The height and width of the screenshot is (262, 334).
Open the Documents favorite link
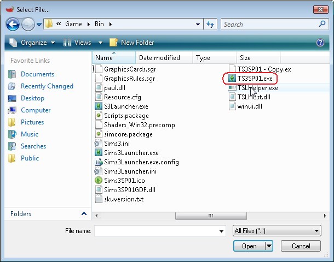pyautogui.click(x=37, y=74)
